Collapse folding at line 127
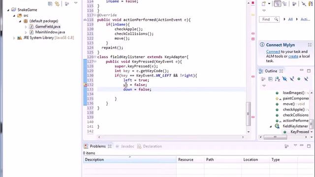This screenshot has width=315, height=177. (95, 61)
